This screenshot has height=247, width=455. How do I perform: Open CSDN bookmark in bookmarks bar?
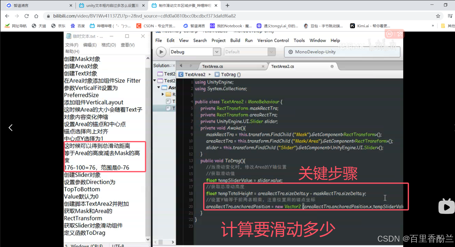[x=156, y=26]
